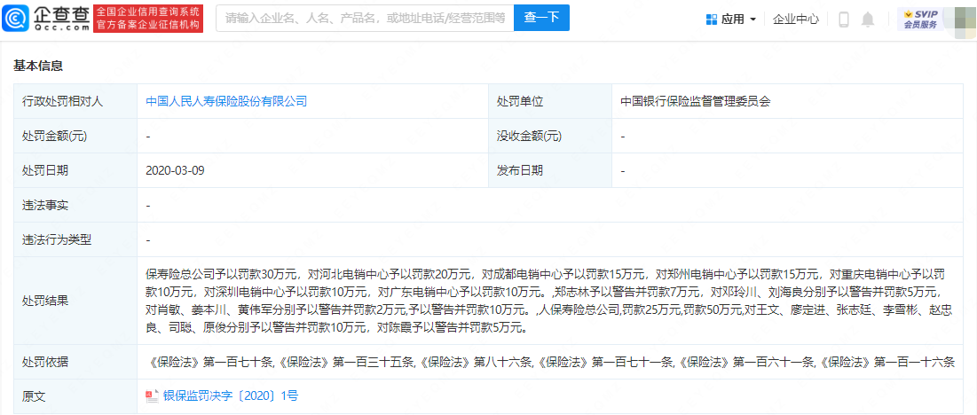The image size is (977, 415).
Task: Click 中国银行保险监督管理委员会 text
Action: 696,101
